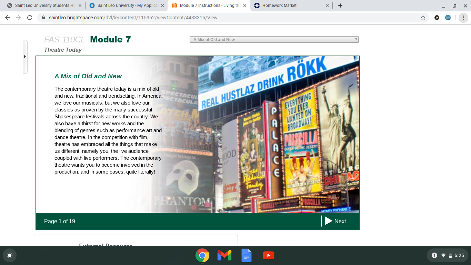
Task: Click the browser forward arrow
Action: point(19,18)
